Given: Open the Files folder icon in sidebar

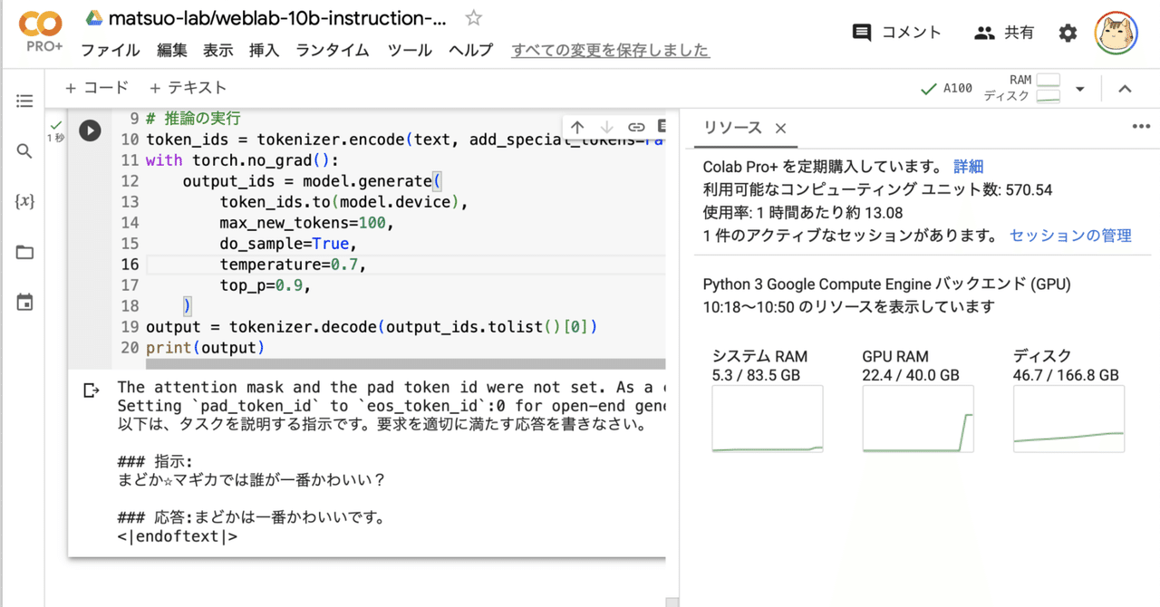Looking at the screenshot, I should [x=24, y=252].
